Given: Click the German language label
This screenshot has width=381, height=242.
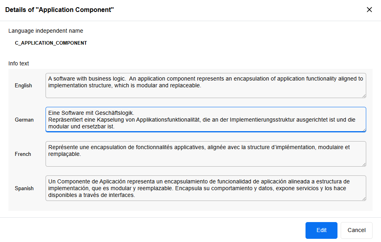Looking at the screenshot, I should (x=24, y=120).
